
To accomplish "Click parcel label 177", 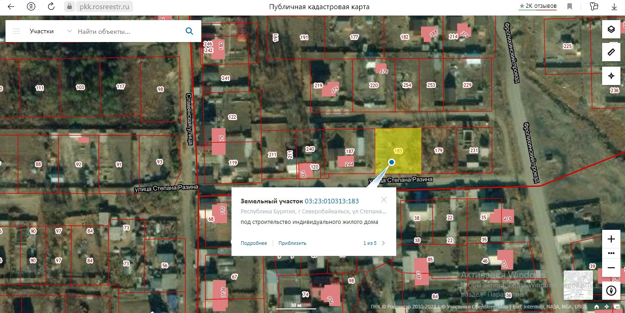I will (354, 37).
